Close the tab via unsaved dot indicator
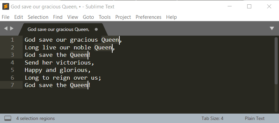The width and height of the screenshot is (279, 123). 96,30
